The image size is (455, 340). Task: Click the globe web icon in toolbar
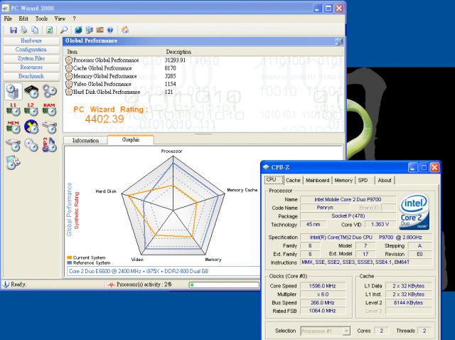coord(78,30)
